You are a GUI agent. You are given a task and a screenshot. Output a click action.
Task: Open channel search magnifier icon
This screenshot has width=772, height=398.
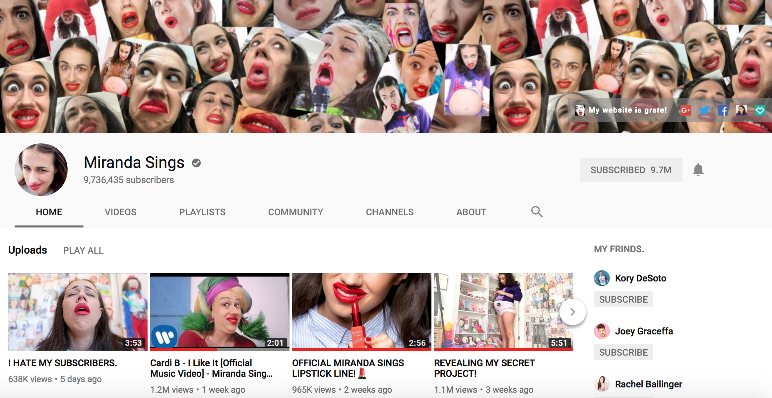tap(537, 212)
